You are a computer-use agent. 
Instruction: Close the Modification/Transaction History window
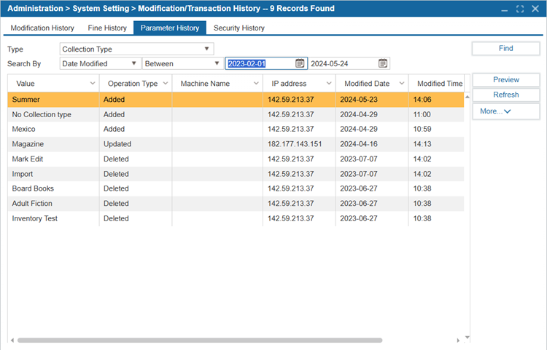point(535,9)
